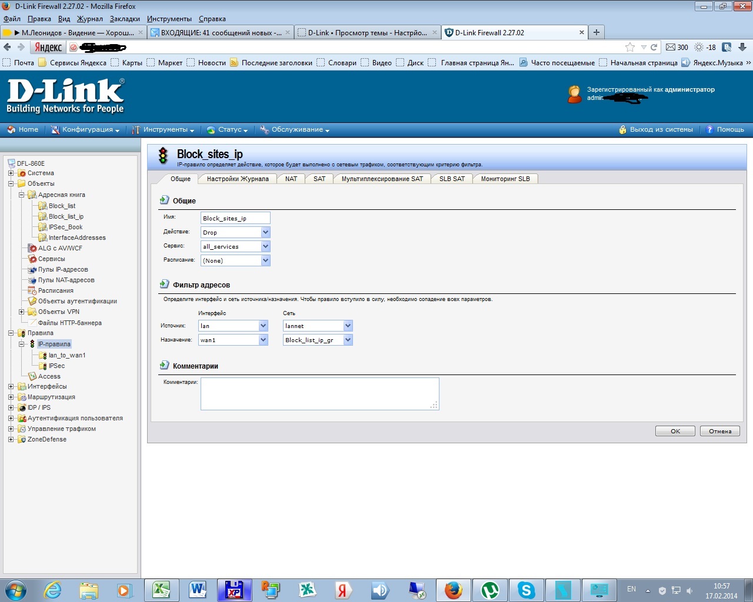Viewport: 753px width, 602px height.
Task: Open Excel from the taskbar
Action: click(x=161, y=590)
